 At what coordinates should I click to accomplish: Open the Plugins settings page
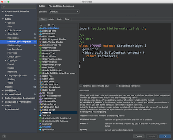(9, 87)
